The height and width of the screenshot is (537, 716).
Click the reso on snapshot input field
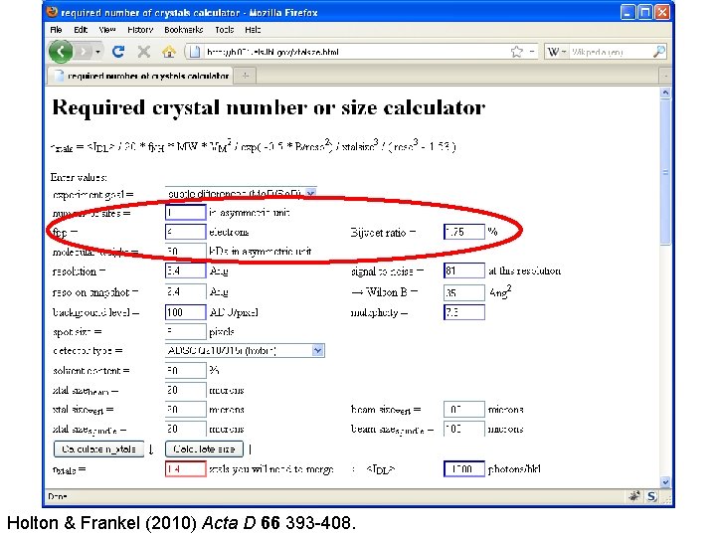click(x=185, y=291)
